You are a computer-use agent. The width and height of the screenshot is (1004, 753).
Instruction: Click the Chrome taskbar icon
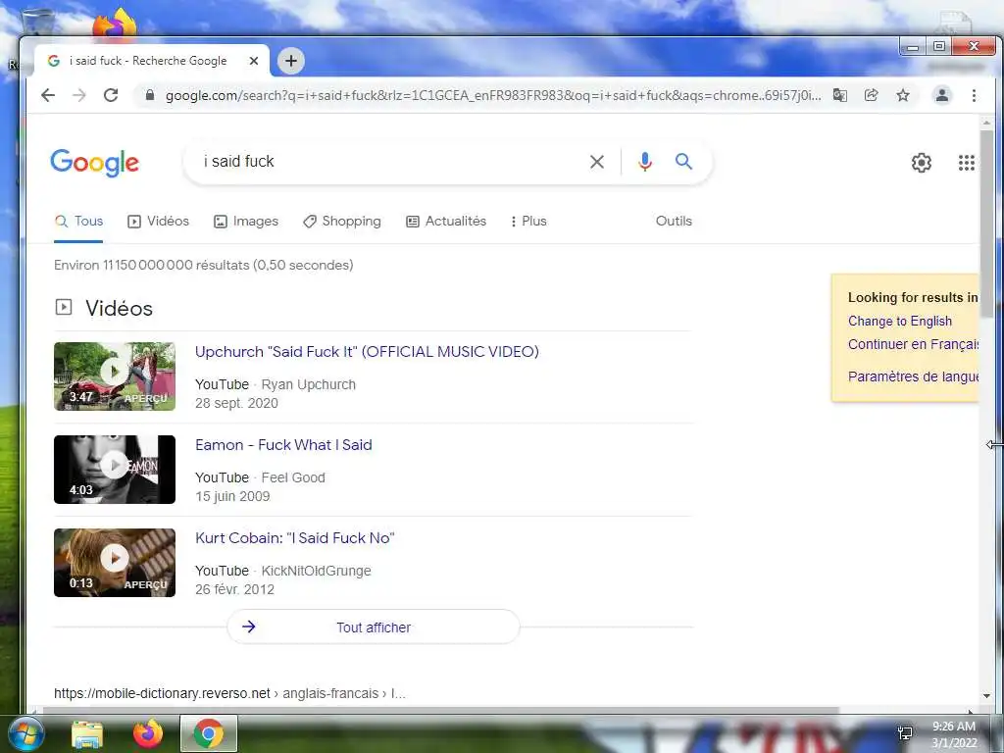(x=209, y=733)
